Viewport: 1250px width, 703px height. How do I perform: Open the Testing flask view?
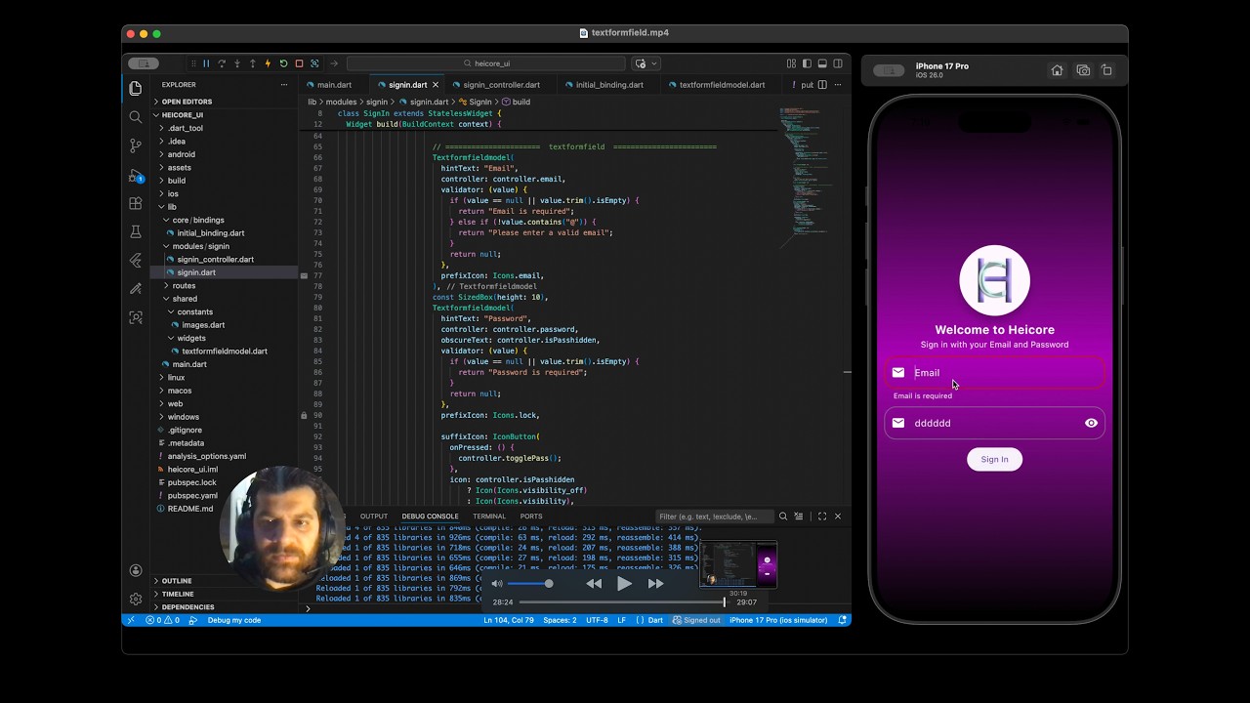(x=136, y=232)
